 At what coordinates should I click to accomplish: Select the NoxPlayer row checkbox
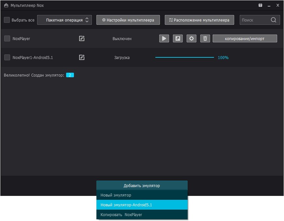coord(7,38)
